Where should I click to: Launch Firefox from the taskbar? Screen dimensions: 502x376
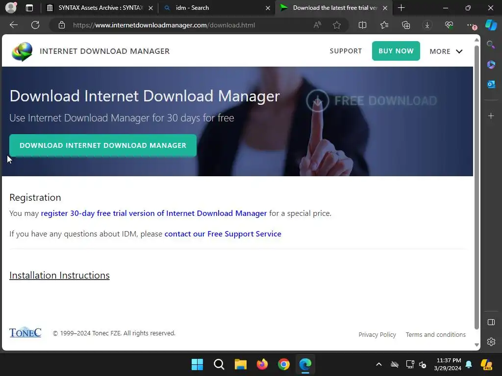pos(262,364)
